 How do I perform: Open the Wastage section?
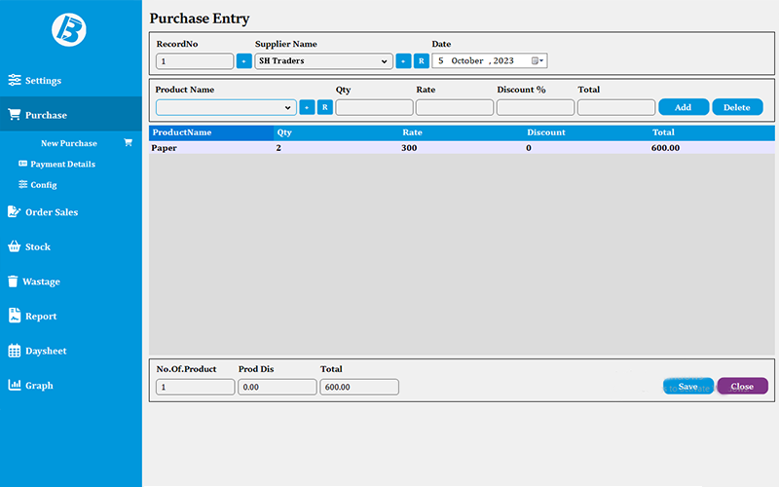pos(34,281)
